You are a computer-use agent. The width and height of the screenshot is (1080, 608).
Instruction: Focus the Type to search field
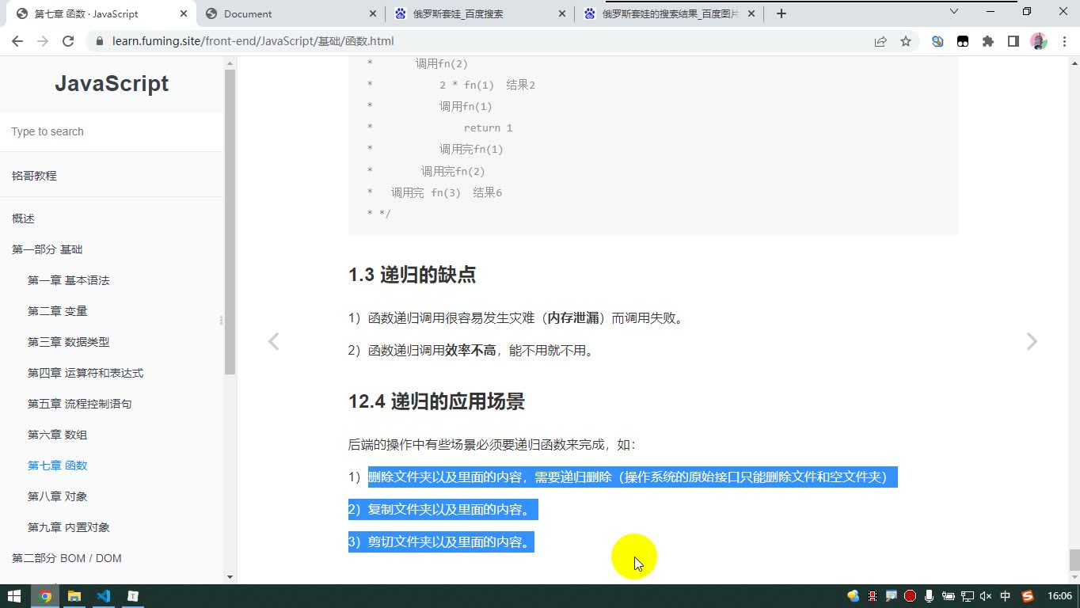112,131
